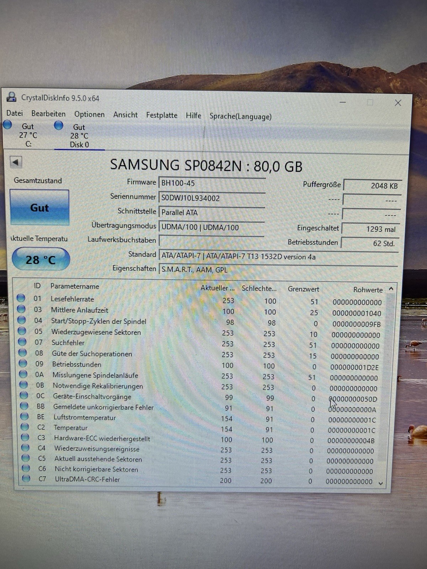The width and height of the screenshot is (427, 569).
Task: Click the Seriennummer field S0DWJ10L934002
Action: point(212,198)
